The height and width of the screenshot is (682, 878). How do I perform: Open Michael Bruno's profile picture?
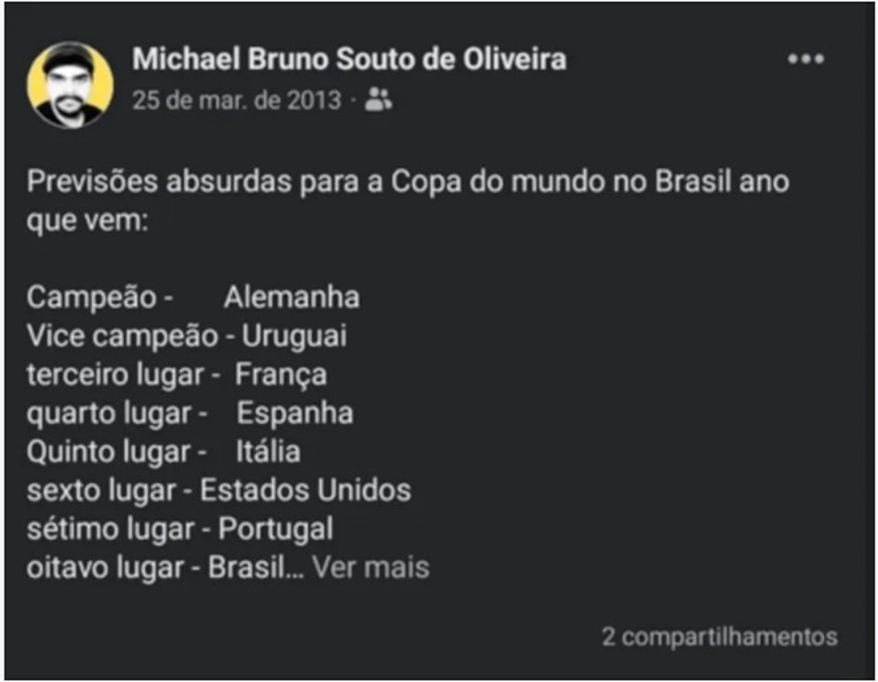click(70, 85)
